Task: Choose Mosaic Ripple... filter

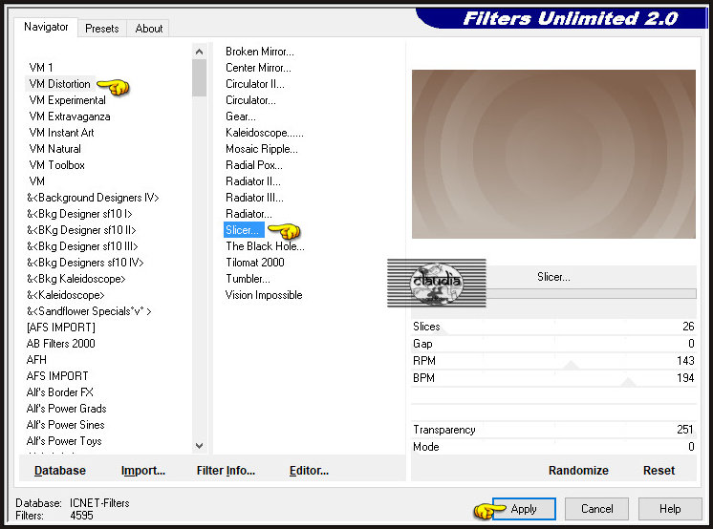Action: pos(262,149)
